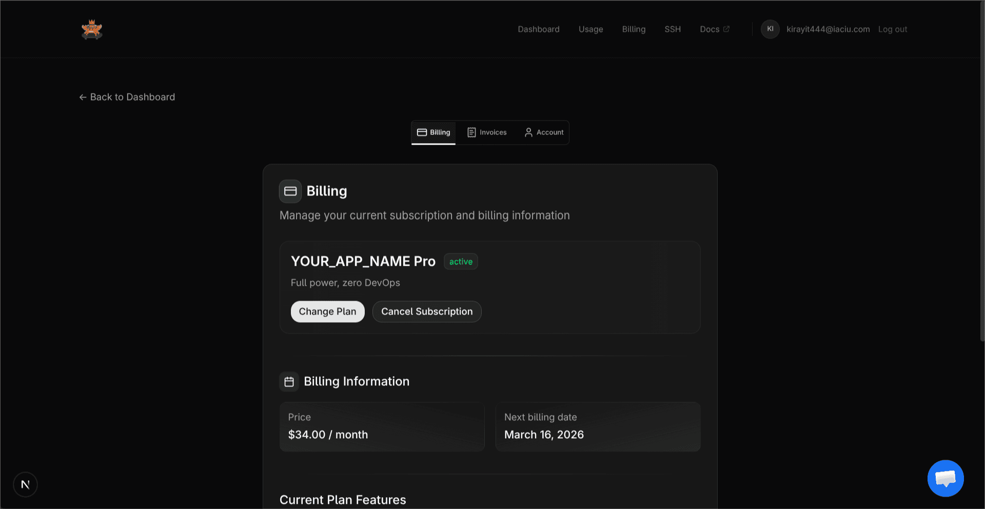The image size is (985, 509).
Task: Click the external link icon next to Docs
Action: click(727, 29)
